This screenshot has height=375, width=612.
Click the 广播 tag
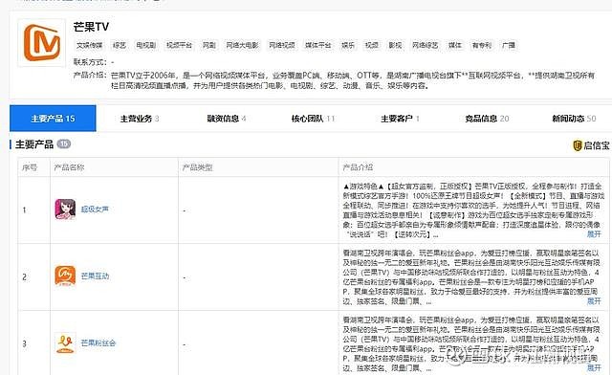point(509,45)
